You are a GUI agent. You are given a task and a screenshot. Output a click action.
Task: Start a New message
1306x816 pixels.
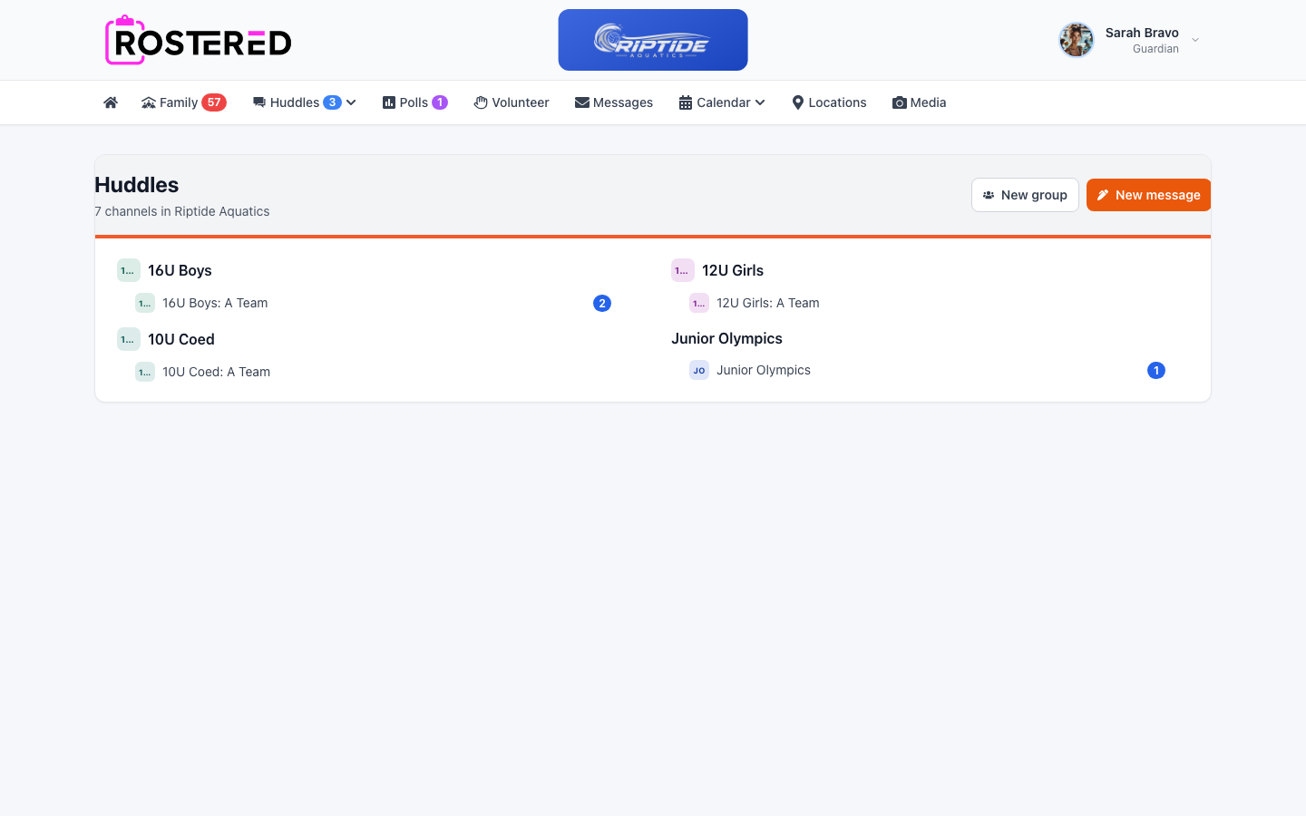[x=1148, y=195]
